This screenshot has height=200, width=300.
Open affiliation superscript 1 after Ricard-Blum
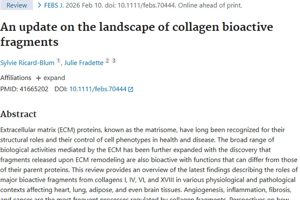coord(58,61)
